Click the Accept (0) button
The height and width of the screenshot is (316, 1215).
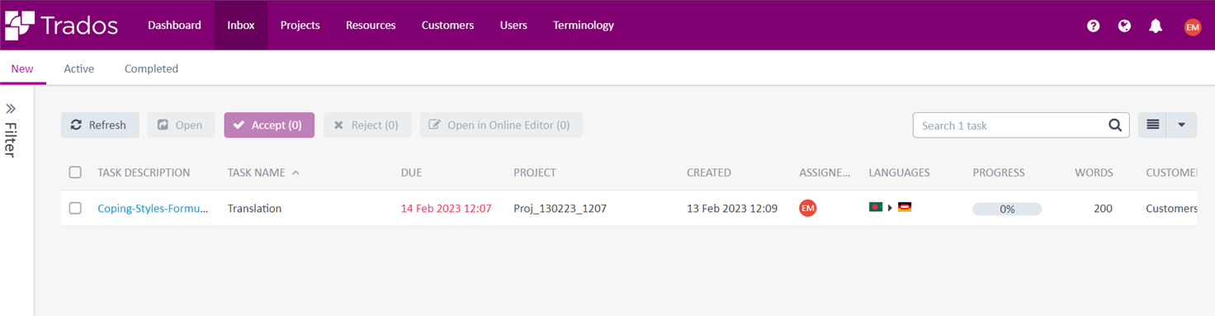point(269,125)
